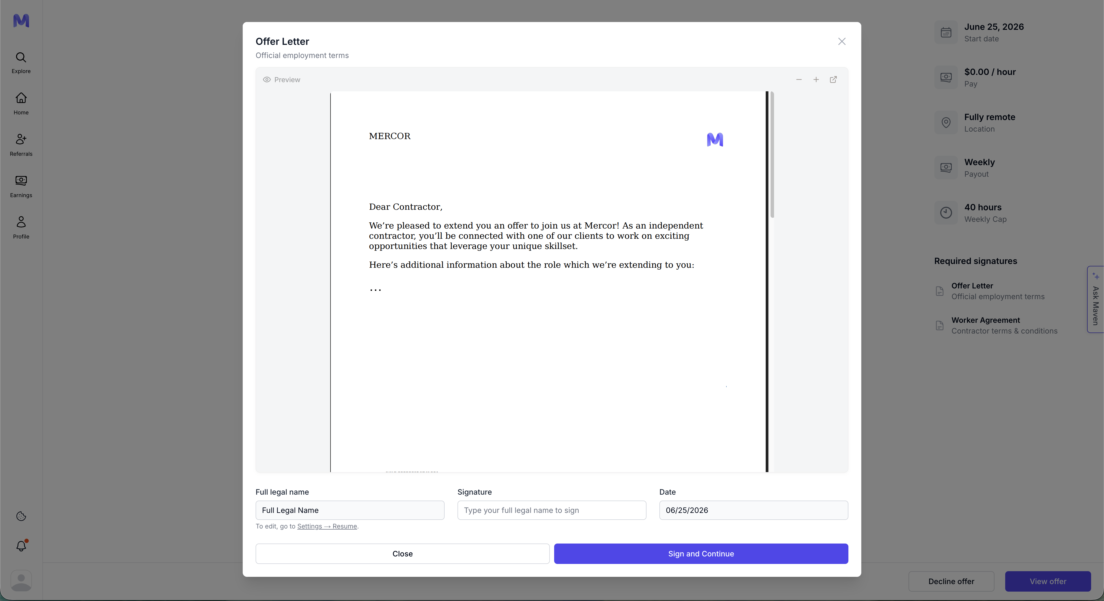Click 'Official employment terms' dialog subtitle
1104x601 pixels.
click(302, 55)
